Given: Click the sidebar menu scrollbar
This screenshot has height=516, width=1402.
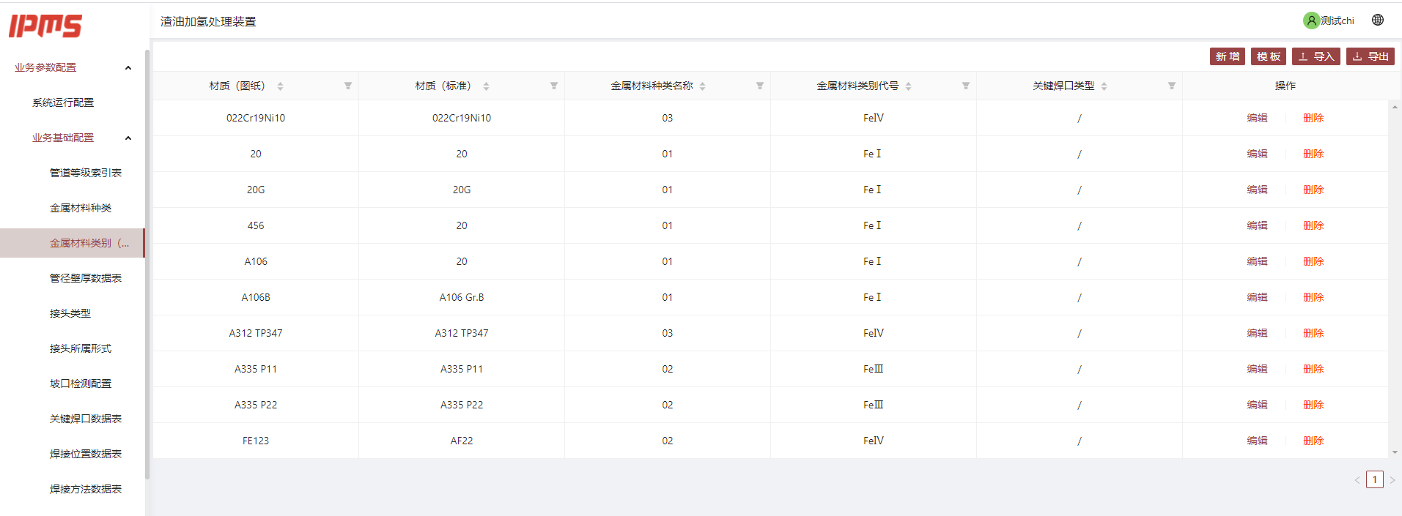Looking at the screenshot, I should click(x=147, y=263).
